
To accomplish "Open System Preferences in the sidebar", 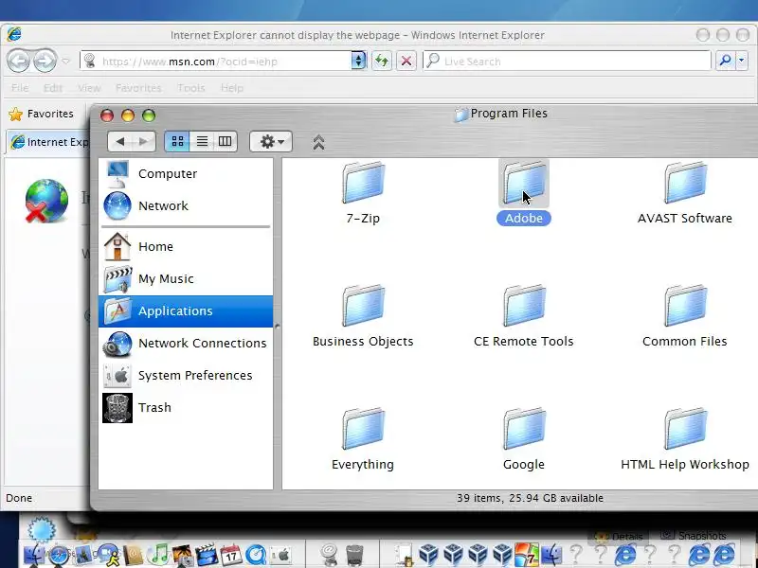I will pyautogui.click(x=186, y=375).
